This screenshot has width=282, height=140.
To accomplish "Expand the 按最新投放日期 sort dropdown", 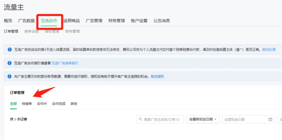I will click(203, 119).
